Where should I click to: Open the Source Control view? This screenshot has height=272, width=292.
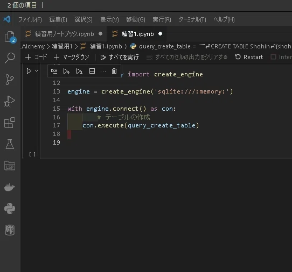click(10, 80)
